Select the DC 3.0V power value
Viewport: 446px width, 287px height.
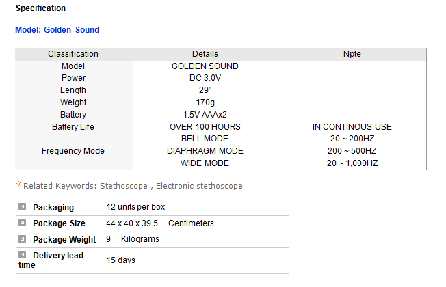coord(205,78)
